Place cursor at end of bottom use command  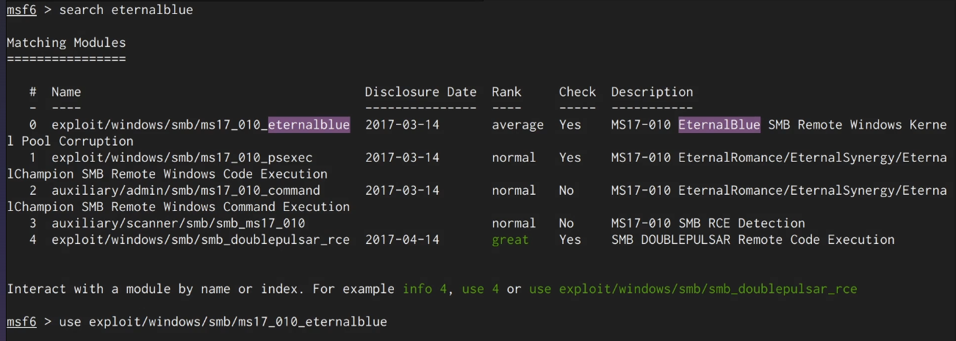pyautogui.click(x=388, y=322)
